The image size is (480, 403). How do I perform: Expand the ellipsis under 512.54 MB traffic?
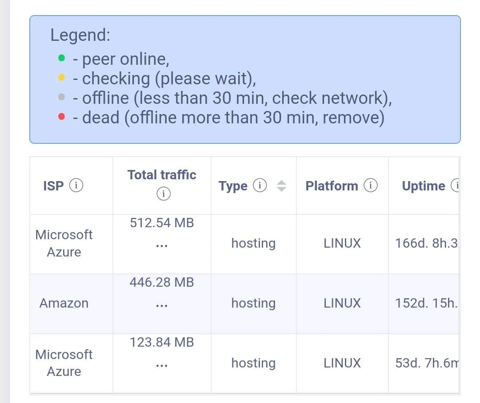[x=162, y=245]
